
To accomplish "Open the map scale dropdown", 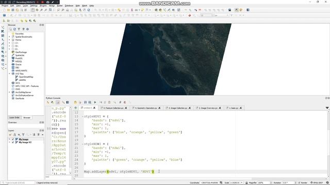I will click(242, 183).
